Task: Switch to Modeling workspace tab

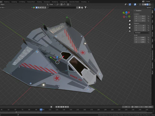Action: 7,2
